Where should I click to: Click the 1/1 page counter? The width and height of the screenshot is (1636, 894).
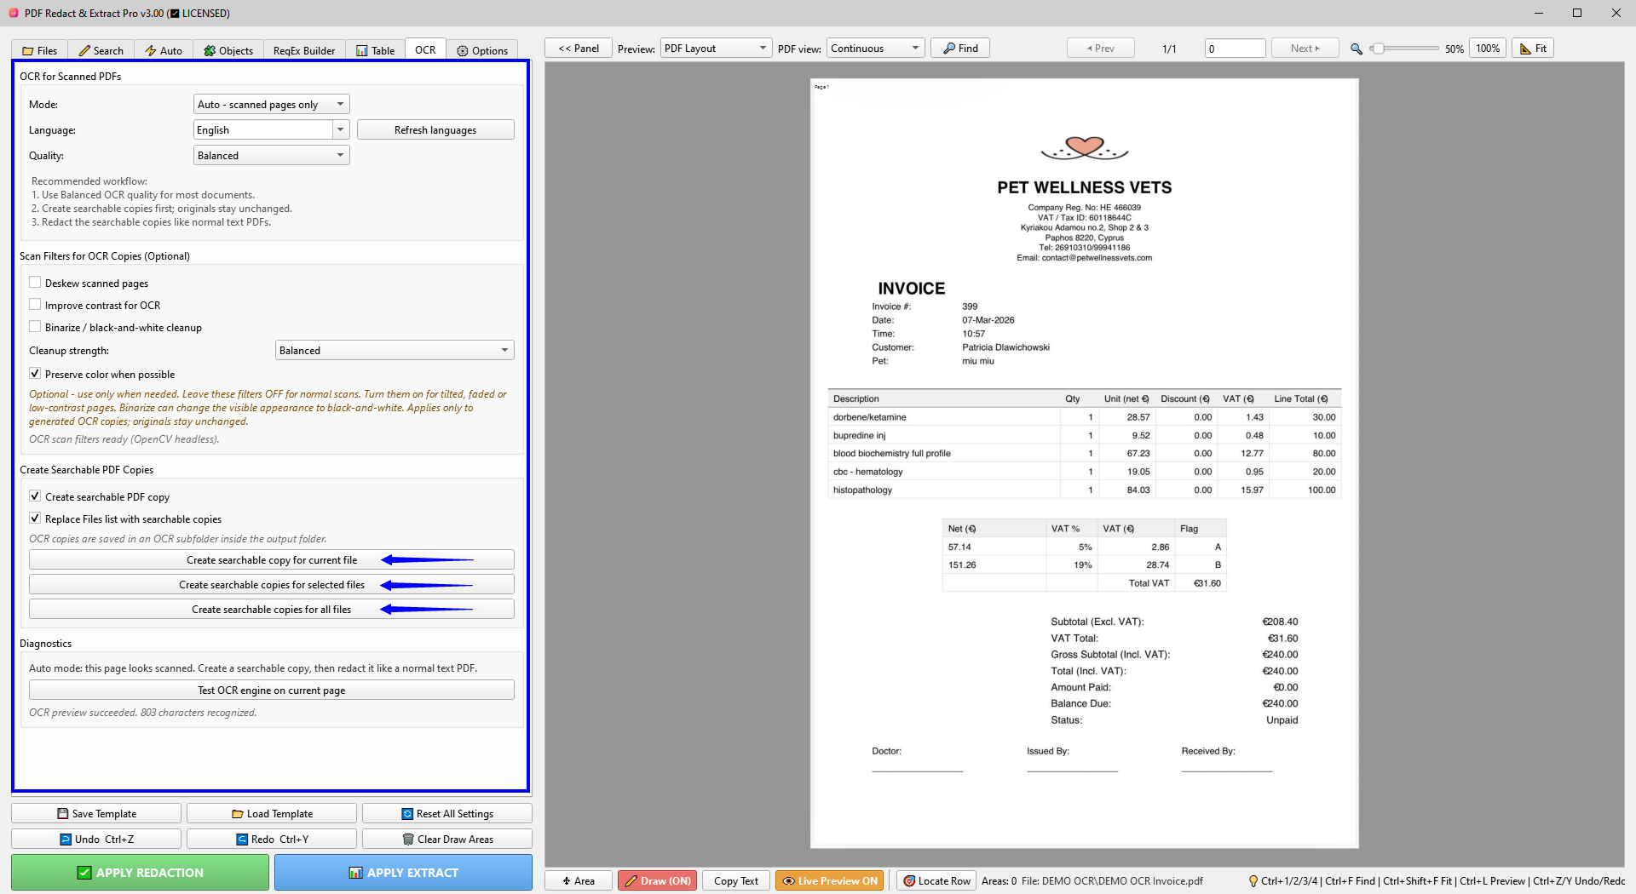[x=1169, y=49]
